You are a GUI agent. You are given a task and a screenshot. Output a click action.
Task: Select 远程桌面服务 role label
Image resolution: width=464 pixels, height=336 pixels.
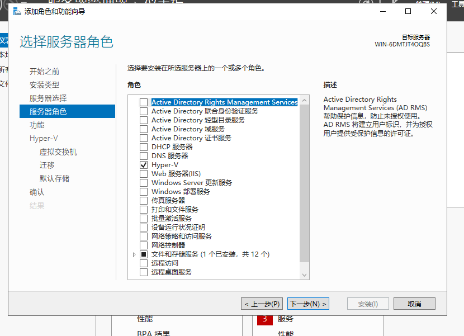coord(171,272)
